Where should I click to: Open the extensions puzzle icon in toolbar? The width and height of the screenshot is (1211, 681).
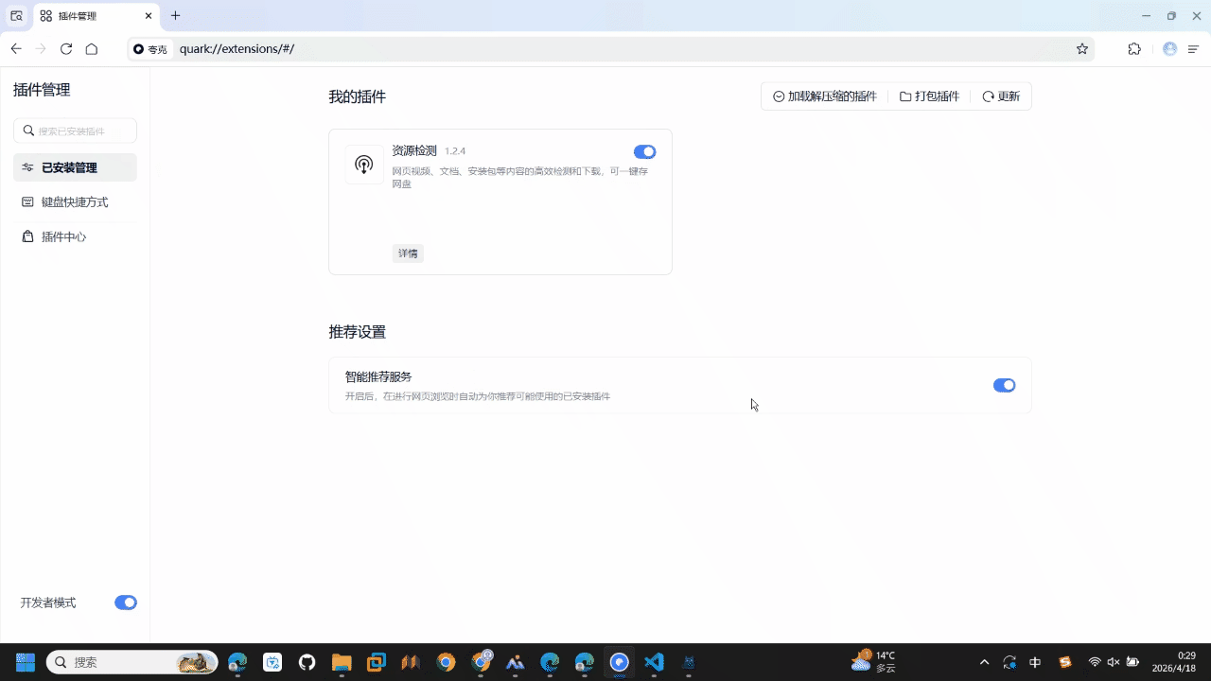point(1134,49)
